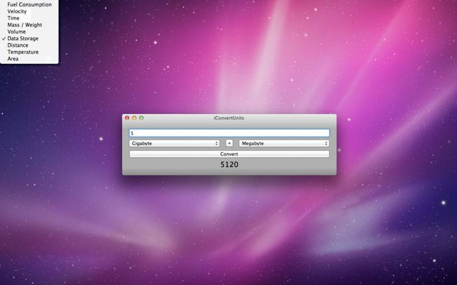Viewport: 457px width, 285px height.
Task: Choose Velocity from the category menu
Action: point(29,11)
